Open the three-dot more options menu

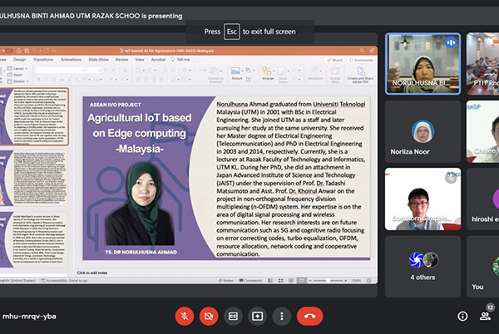(283, 316)
